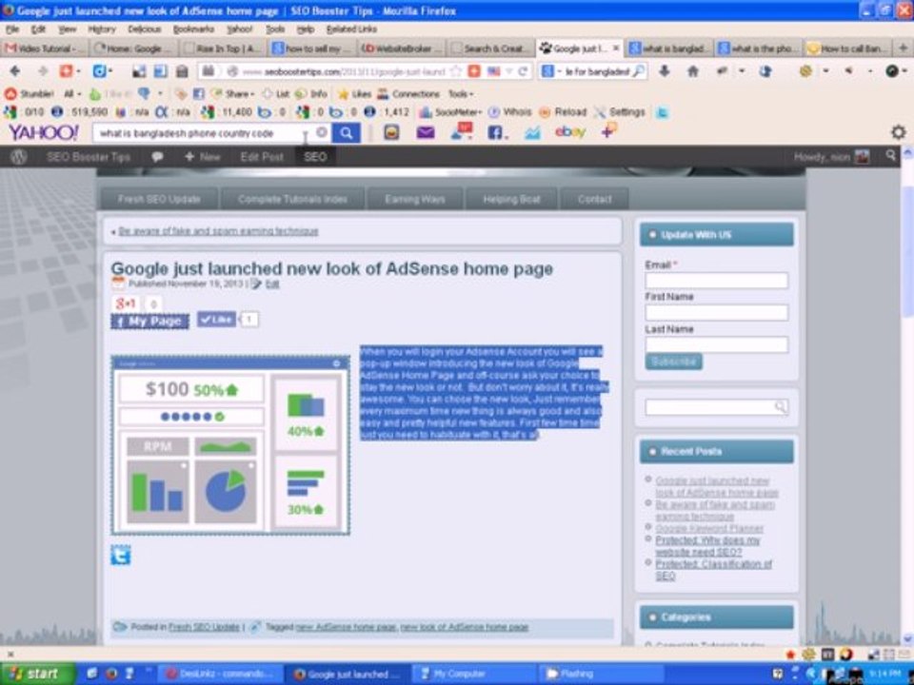Open the comments bubble in admin bar
The image size is (914, 685).
tap(157, 157)
